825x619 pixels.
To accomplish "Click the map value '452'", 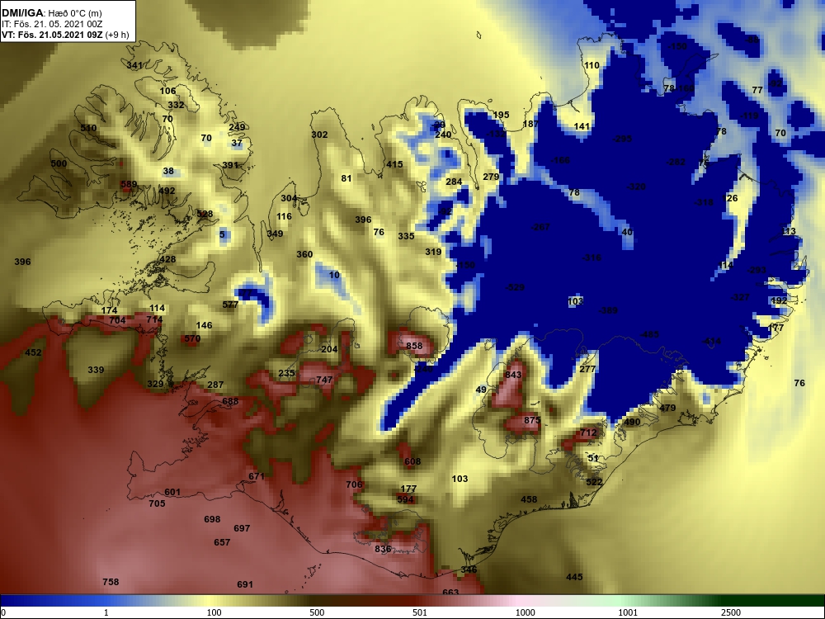I will [33, 352].
